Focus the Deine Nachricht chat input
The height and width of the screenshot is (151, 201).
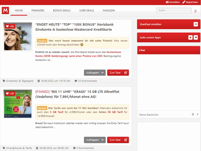point(165,115)
